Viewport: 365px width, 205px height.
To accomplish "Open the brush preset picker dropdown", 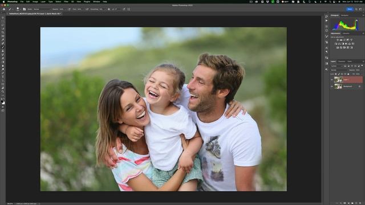I will [21, 9].
